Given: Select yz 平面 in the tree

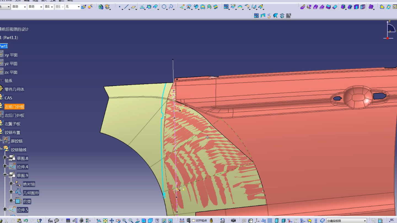Looking at the screenshot, I should pyautogui.click(x=11, y=64).
